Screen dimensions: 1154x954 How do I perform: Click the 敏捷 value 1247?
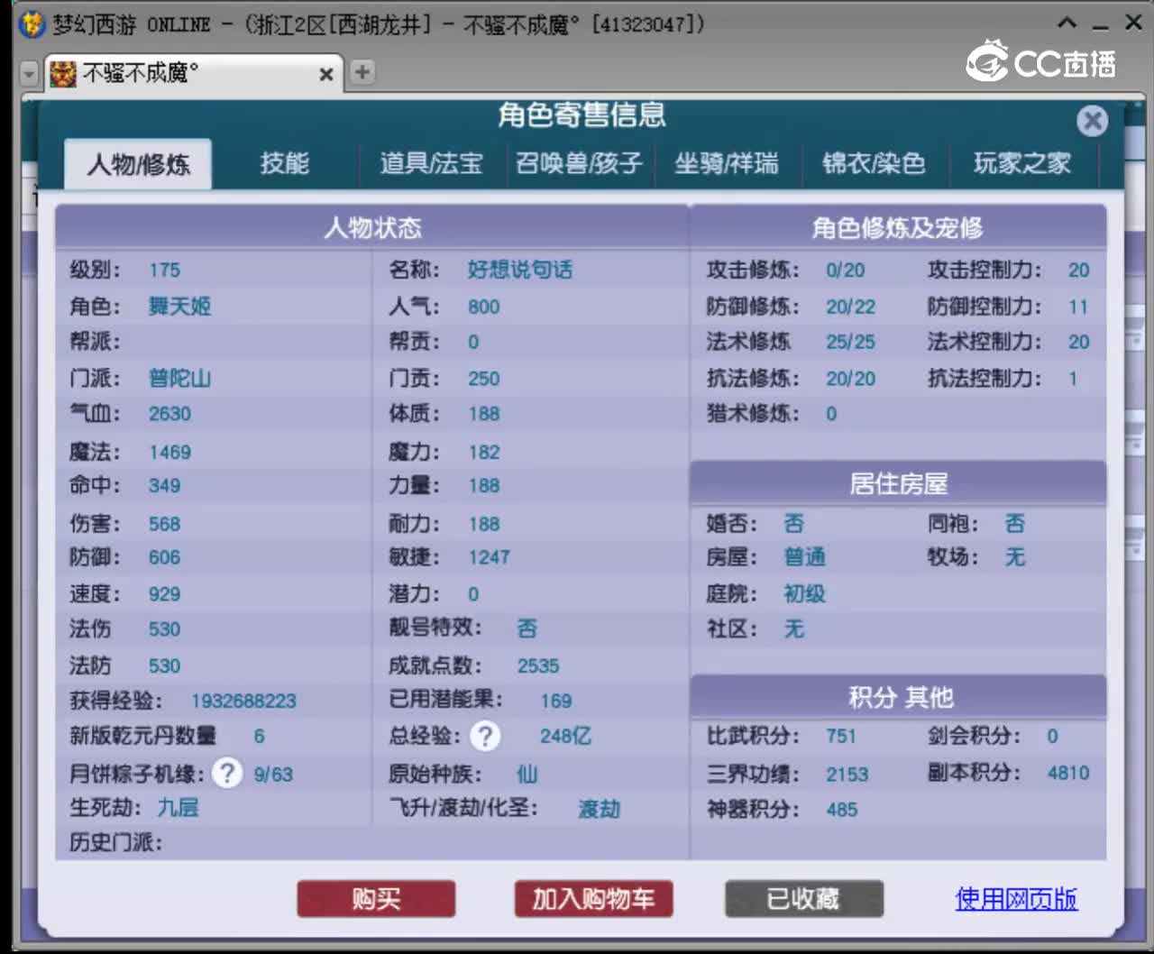click(490, 558)
